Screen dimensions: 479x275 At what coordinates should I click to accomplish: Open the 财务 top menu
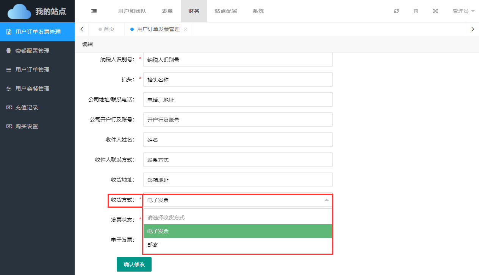[194, 11]
